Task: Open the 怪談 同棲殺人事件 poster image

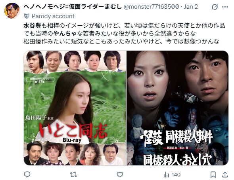Action: click(178, 108)
